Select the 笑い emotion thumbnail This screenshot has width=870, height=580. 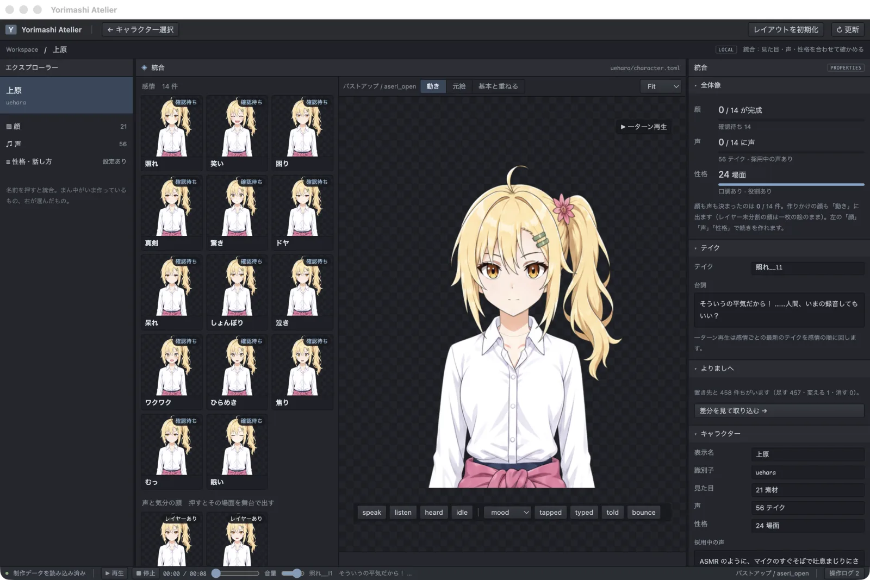pos(237,133)
